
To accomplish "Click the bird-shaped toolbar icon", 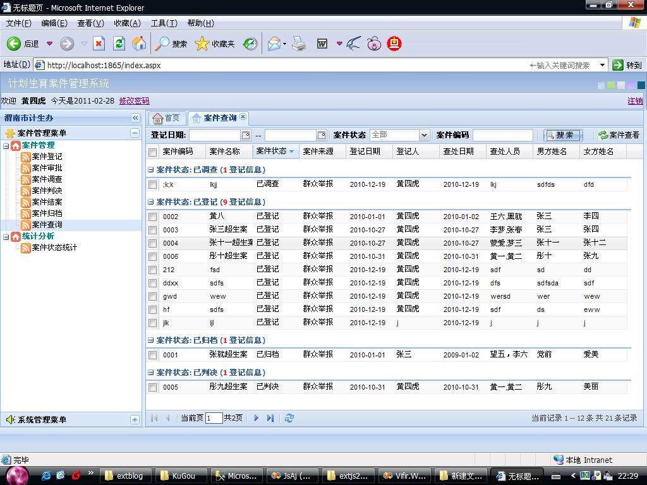I will point(354,44).
